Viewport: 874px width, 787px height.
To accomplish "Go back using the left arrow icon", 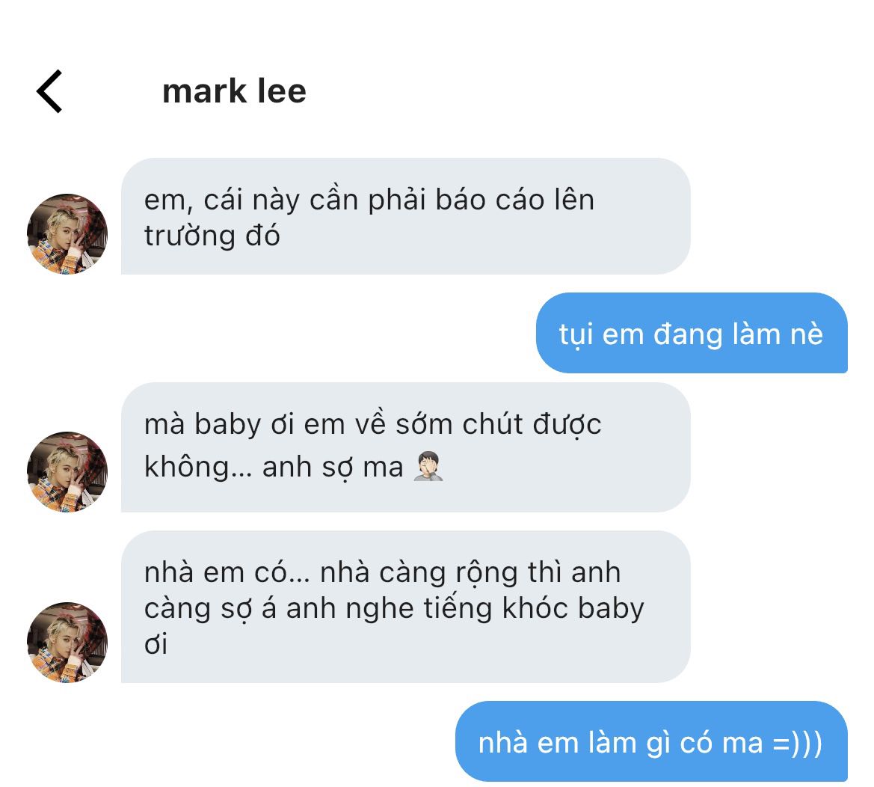I will tap(49, 91).
